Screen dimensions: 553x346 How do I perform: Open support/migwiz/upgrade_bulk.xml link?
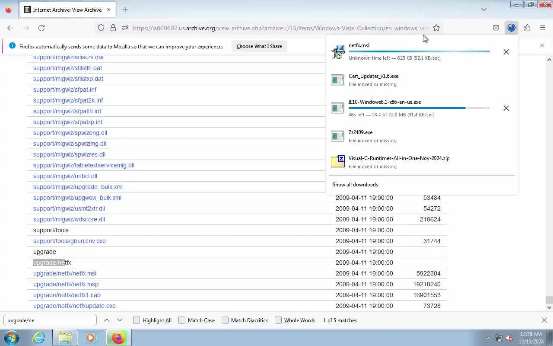click(78, 187)
